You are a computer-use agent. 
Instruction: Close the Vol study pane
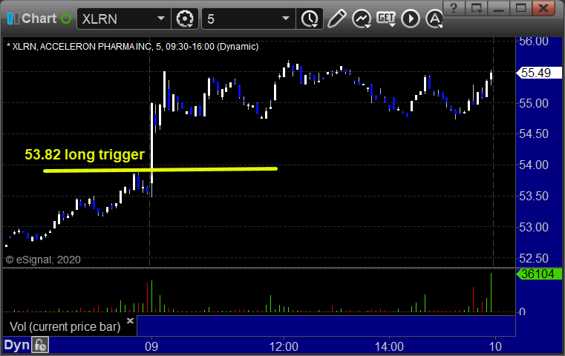click(x=130, y=320)
